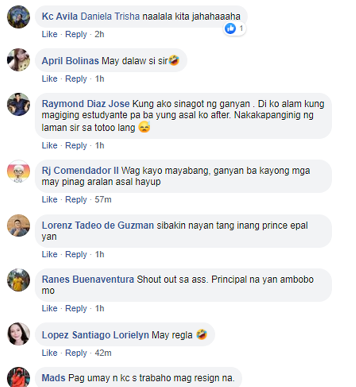Like April Bolinas's comment
The height and width of the screenshot is (387, 356).
coord(49,79)
